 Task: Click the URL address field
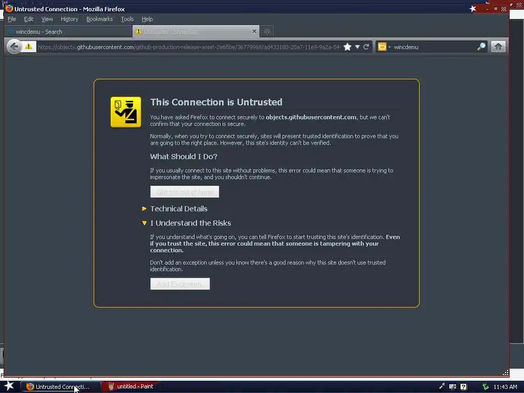coord(189,47)
